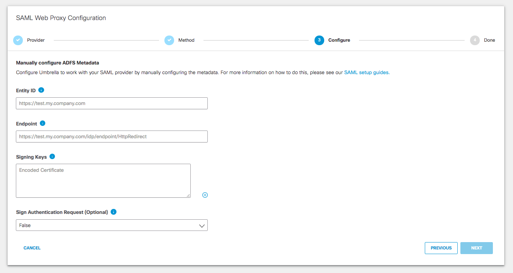
Task: Open the Sign Authentication Request dropdown
Action: tap(111, 225)
